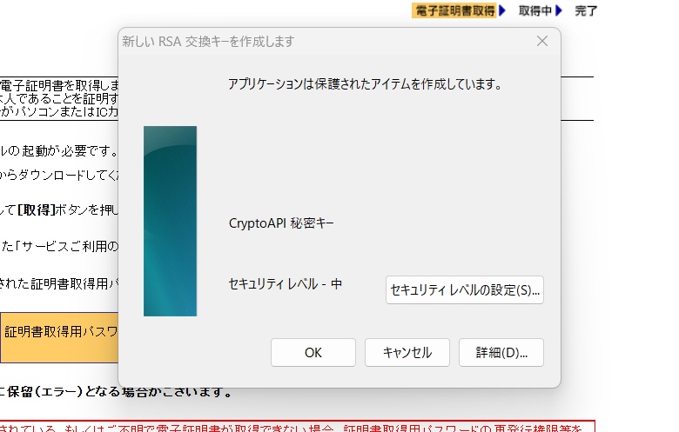Open the 詳細(D)... details
Image resolution: width=679 pixels, height=432 pixels.
(501, 353)
